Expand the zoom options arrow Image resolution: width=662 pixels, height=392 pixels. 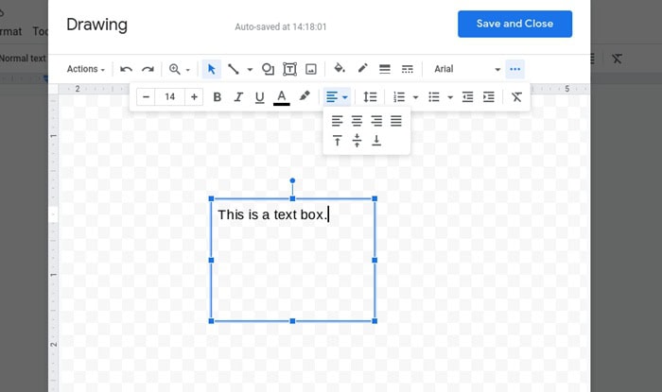[188, 70]
